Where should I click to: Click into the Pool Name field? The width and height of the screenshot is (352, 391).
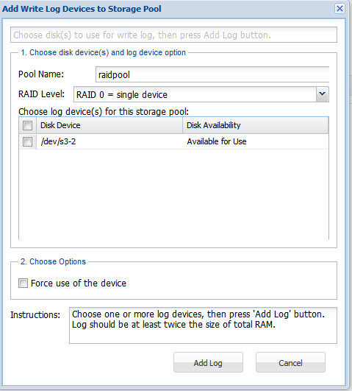(x=212, y=74)
